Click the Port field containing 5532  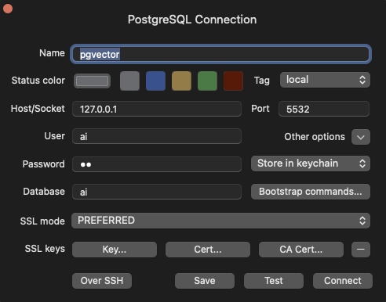(324, 109)
